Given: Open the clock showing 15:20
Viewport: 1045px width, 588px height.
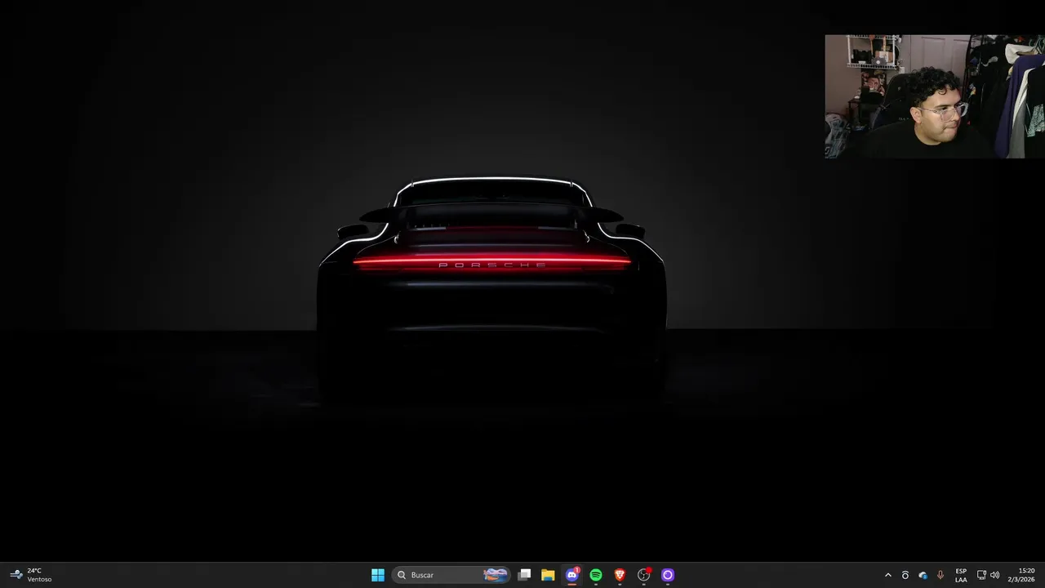Looking at the screenshot, I should point(1021,575).
